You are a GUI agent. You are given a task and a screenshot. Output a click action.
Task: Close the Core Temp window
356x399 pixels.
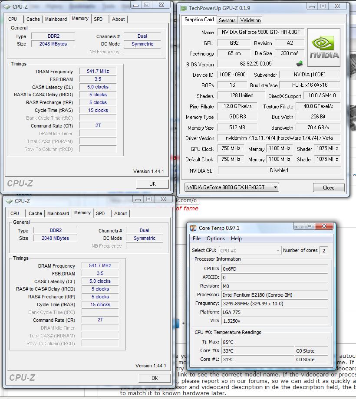coord(324,226)
